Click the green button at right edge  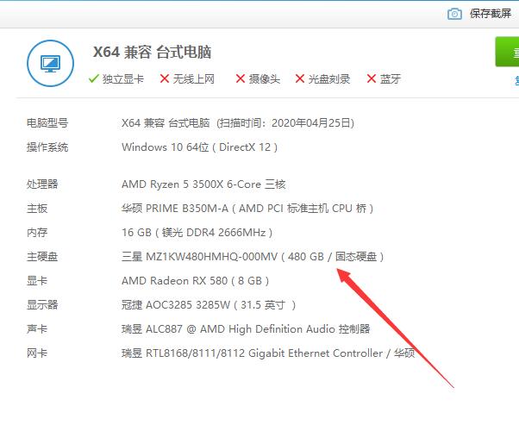point(507,52)
